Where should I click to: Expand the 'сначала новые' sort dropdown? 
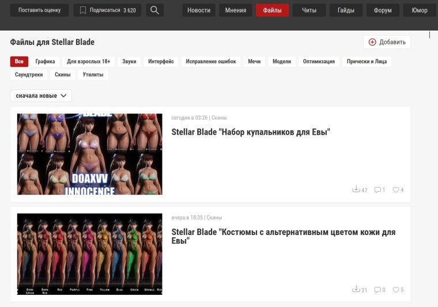coord(41,96)
